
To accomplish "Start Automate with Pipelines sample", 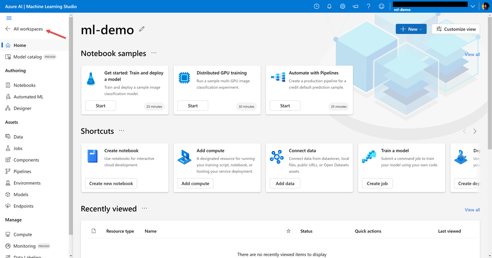I will pyautogui.click(x=285, y=106).
